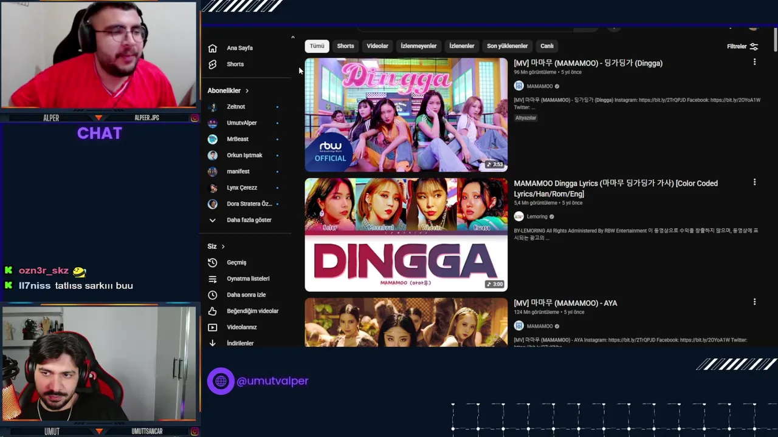Click the page vertical scrollbar
This screenshot has height=437, width=778.
[775, 40]
